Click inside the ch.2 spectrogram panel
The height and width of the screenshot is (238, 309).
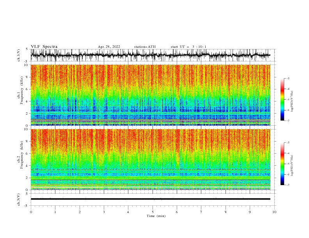[150, 159]
